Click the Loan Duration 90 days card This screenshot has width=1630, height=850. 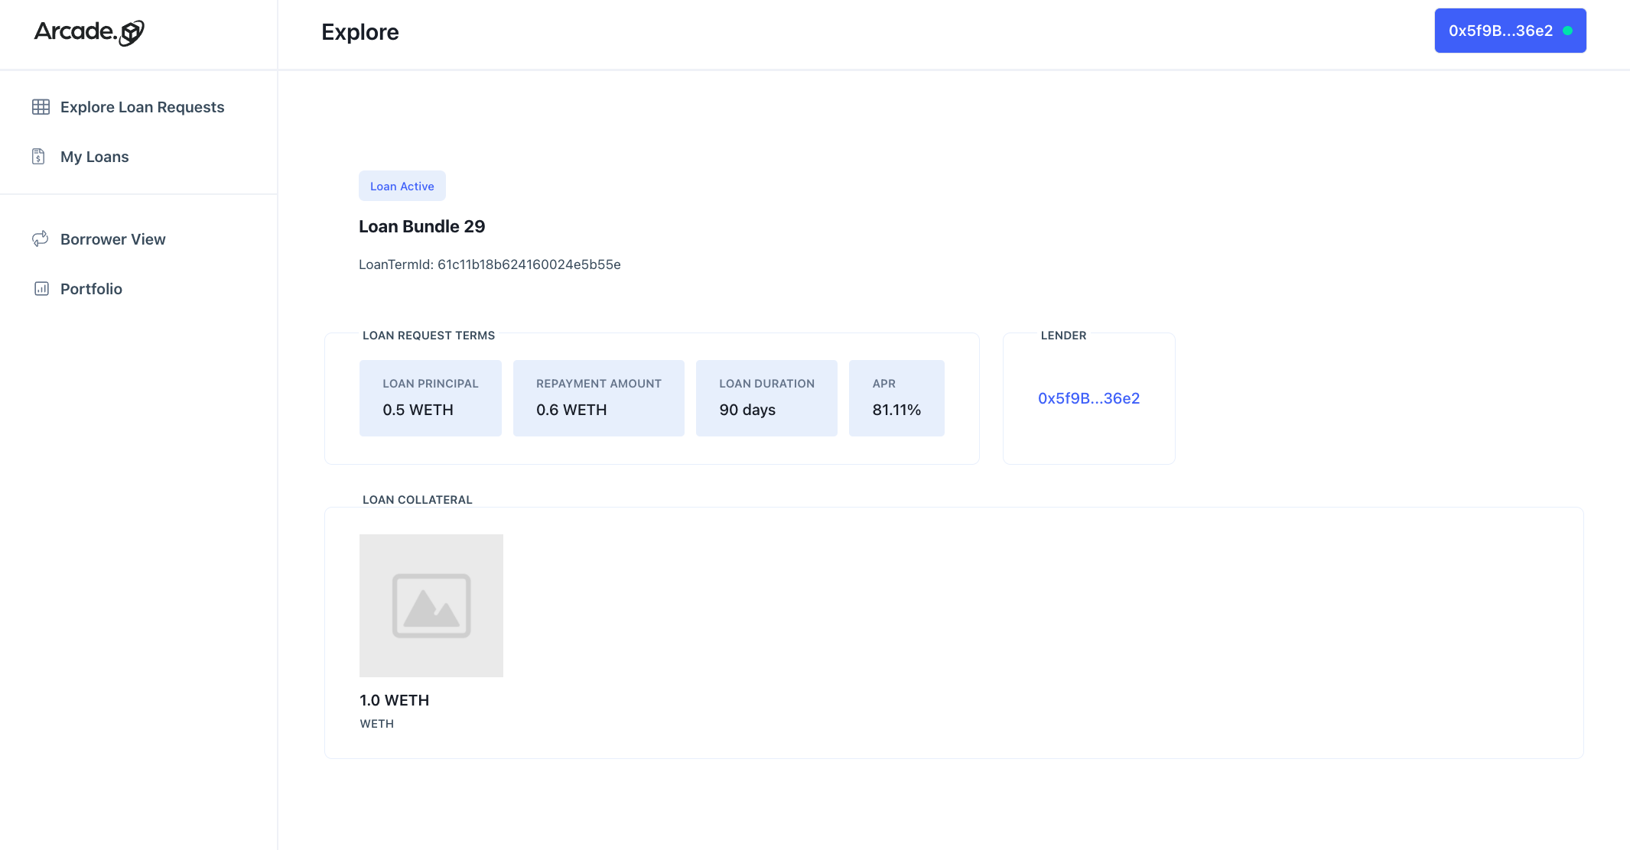point(766,398)
